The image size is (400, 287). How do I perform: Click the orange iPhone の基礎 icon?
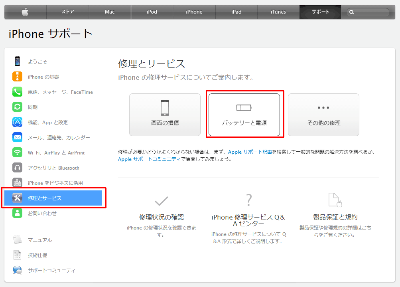click(x=17, y=77)
